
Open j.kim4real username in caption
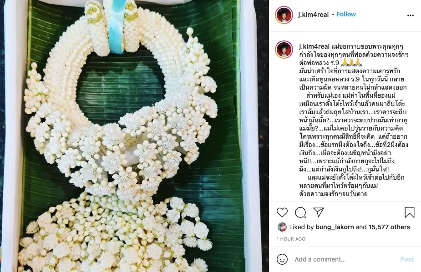point(314,46)
